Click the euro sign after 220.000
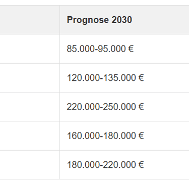This screenshot has width=189, height=185. 141,165
